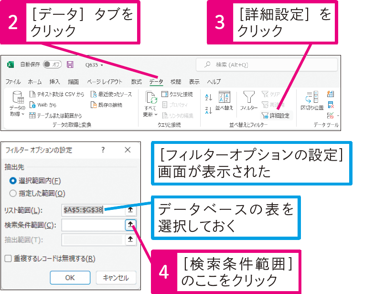The image size is (374, 294).
Task: Sort descending with the Z-A icon
Action: 208,110
